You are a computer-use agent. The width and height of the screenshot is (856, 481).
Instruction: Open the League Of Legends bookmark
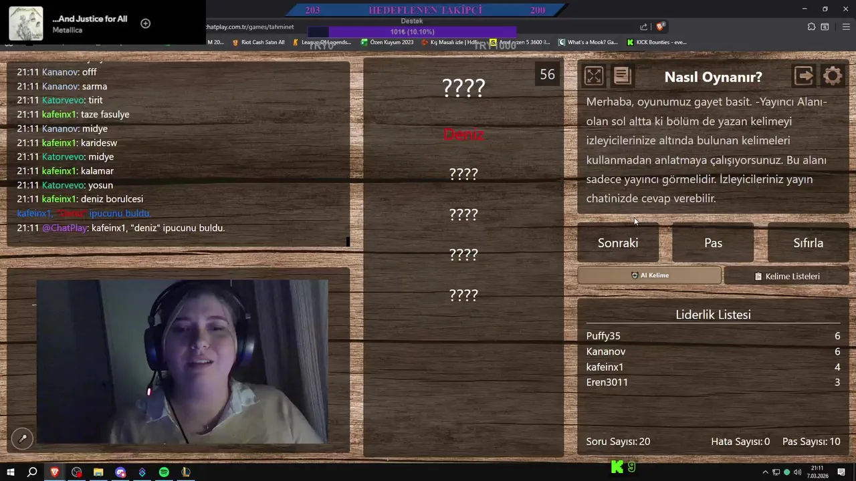click(x=322, y=42)
